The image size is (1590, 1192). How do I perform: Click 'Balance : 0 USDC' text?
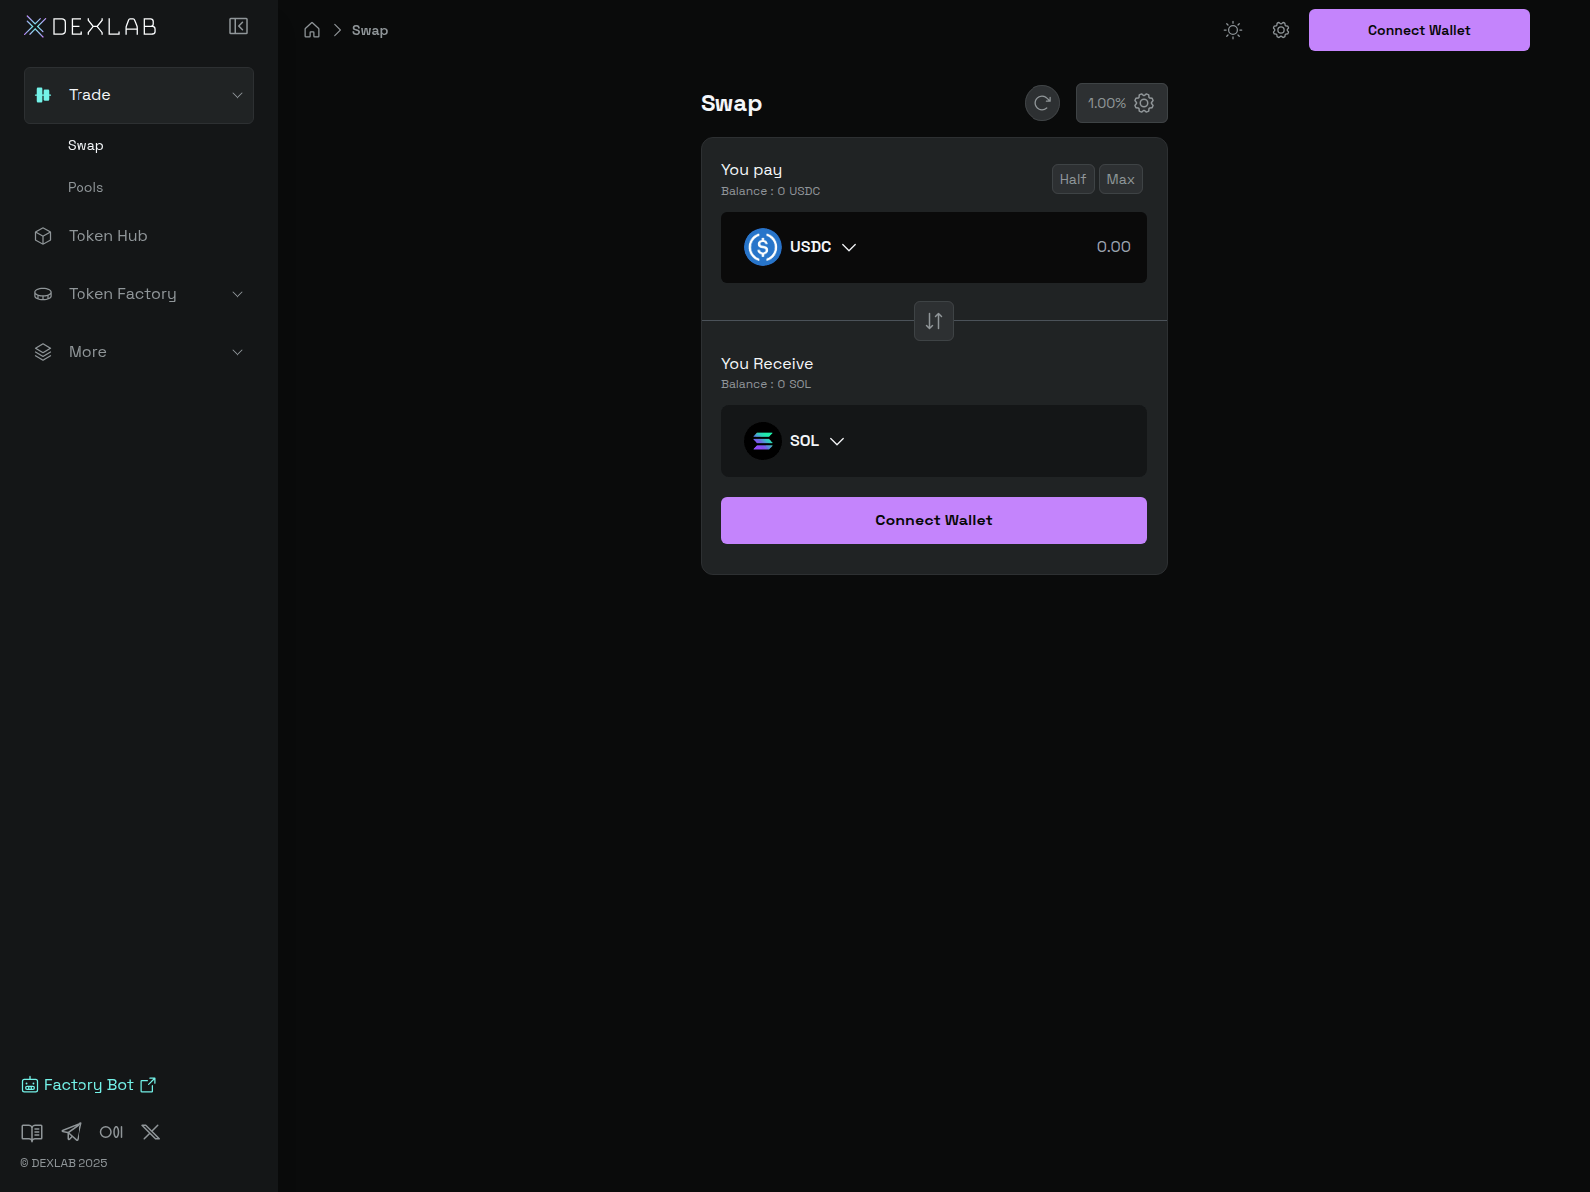(x=771, y=191)
